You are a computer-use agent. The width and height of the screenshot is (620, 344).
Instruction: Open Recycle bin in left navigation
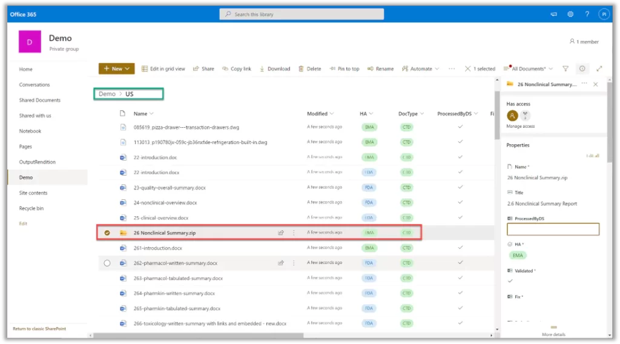click(31, 208)
